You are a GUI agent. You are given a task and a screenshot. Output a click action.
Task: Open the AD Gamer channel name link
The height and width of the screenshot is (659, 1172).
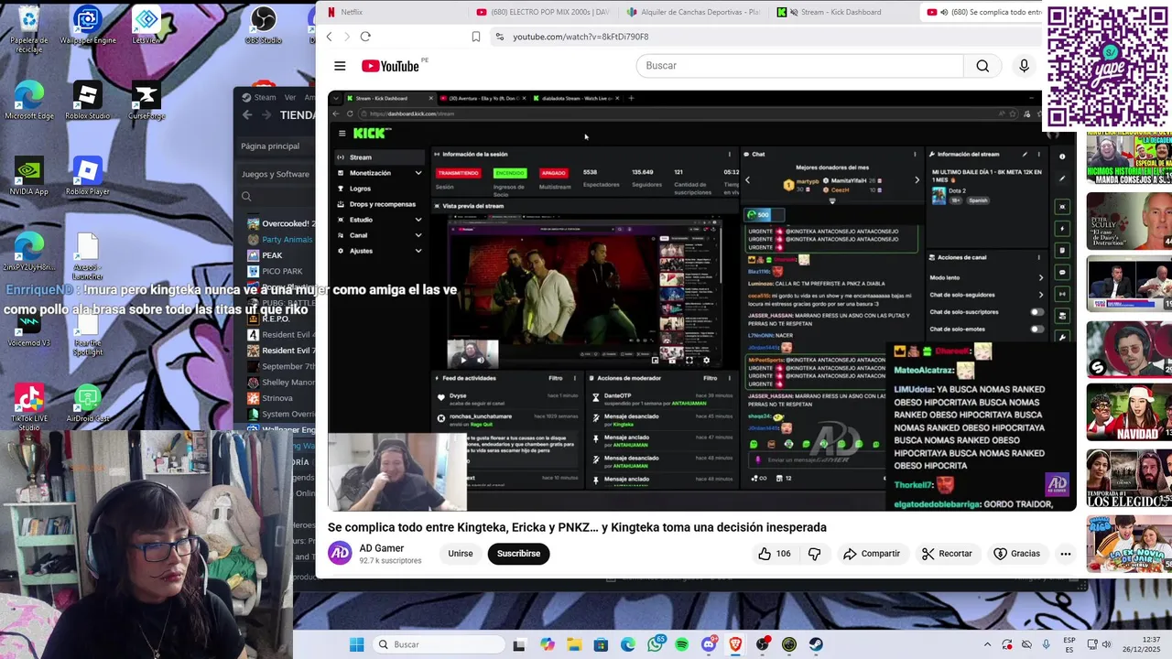(382, 548)
